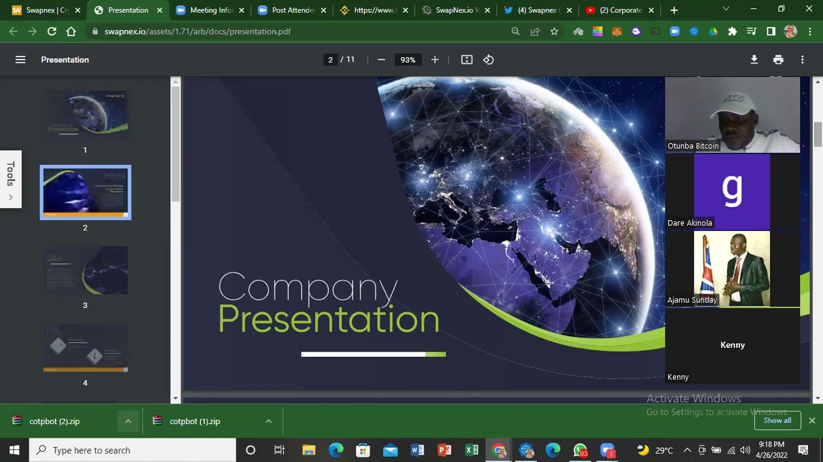Open PDF viewer more actions menu
Screen dimensions: 823x462
tap(802, 60)
